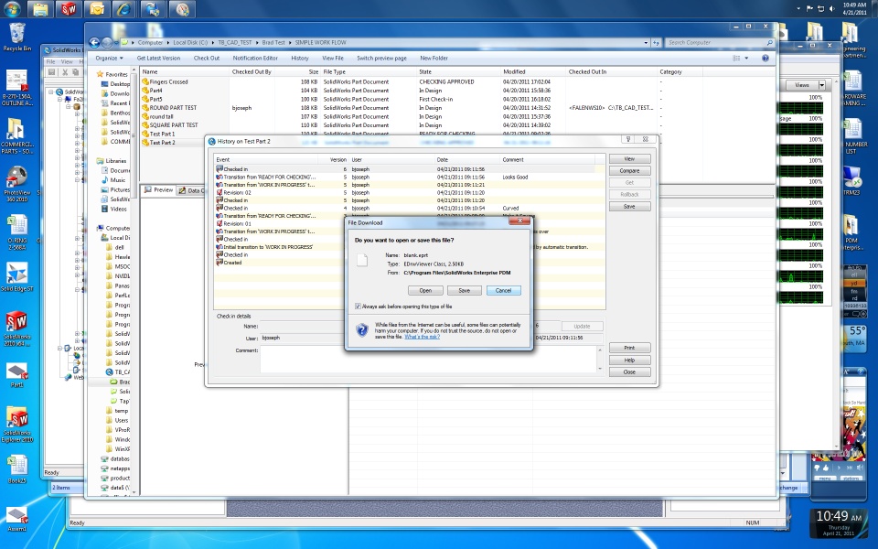Click Check Out in the toolbar
Viewport: 878px width, 549px height.
click(x=207, y=59)
